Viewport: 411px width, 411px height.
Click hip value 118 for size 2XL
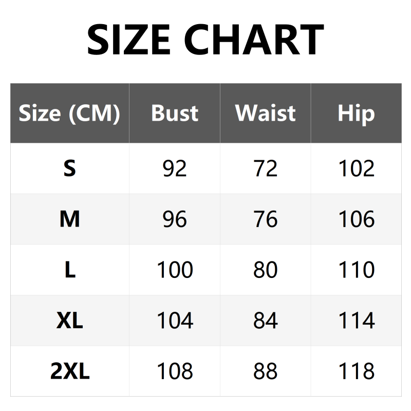[x=356, y=371]
